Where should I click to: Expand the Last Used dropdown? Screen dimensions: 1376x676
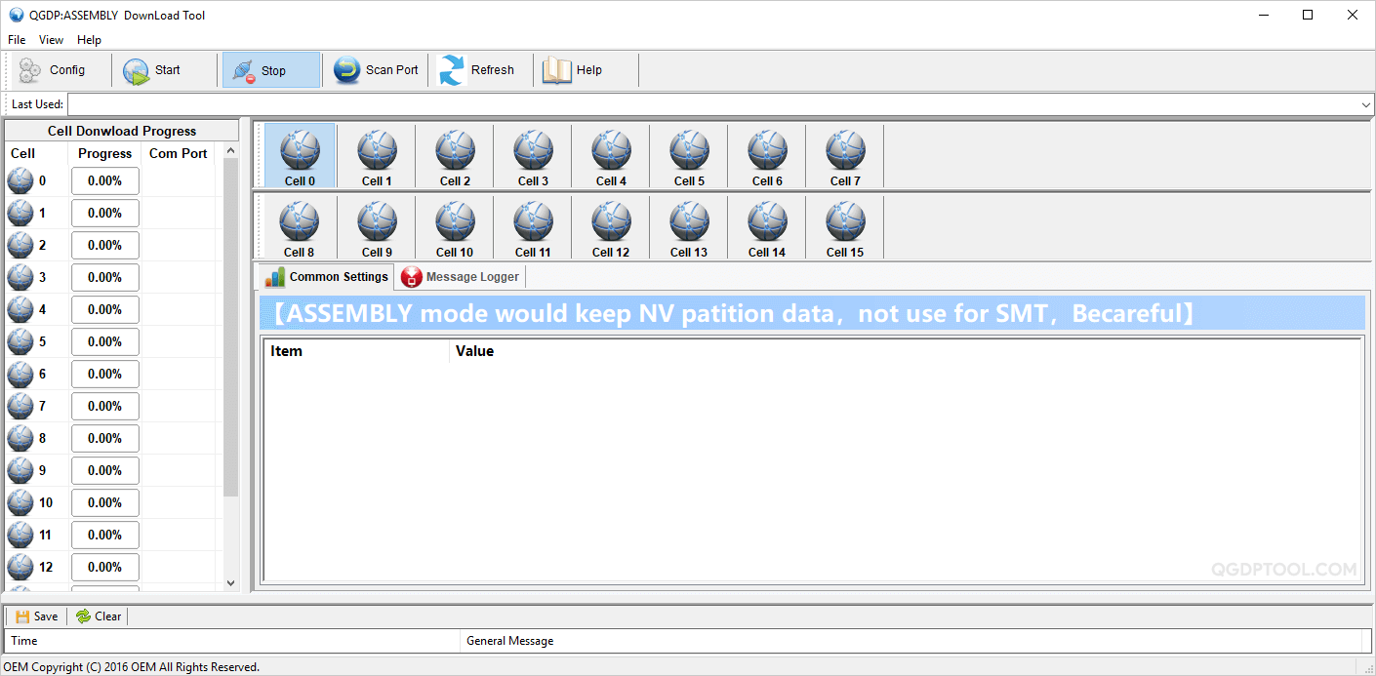tap(1365, 104)
